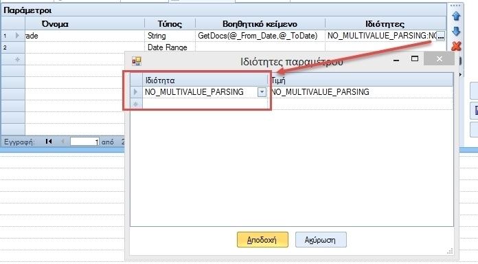Click the Ακύρωση cancel button
Image resolution: width=478 pixels, height=264 pixels.
click(321, 239)
